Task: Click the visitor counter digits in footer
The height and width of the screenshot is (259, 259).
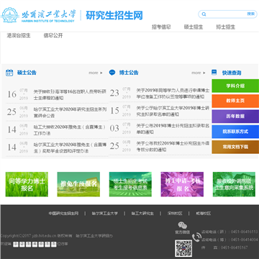Action: 35,244
